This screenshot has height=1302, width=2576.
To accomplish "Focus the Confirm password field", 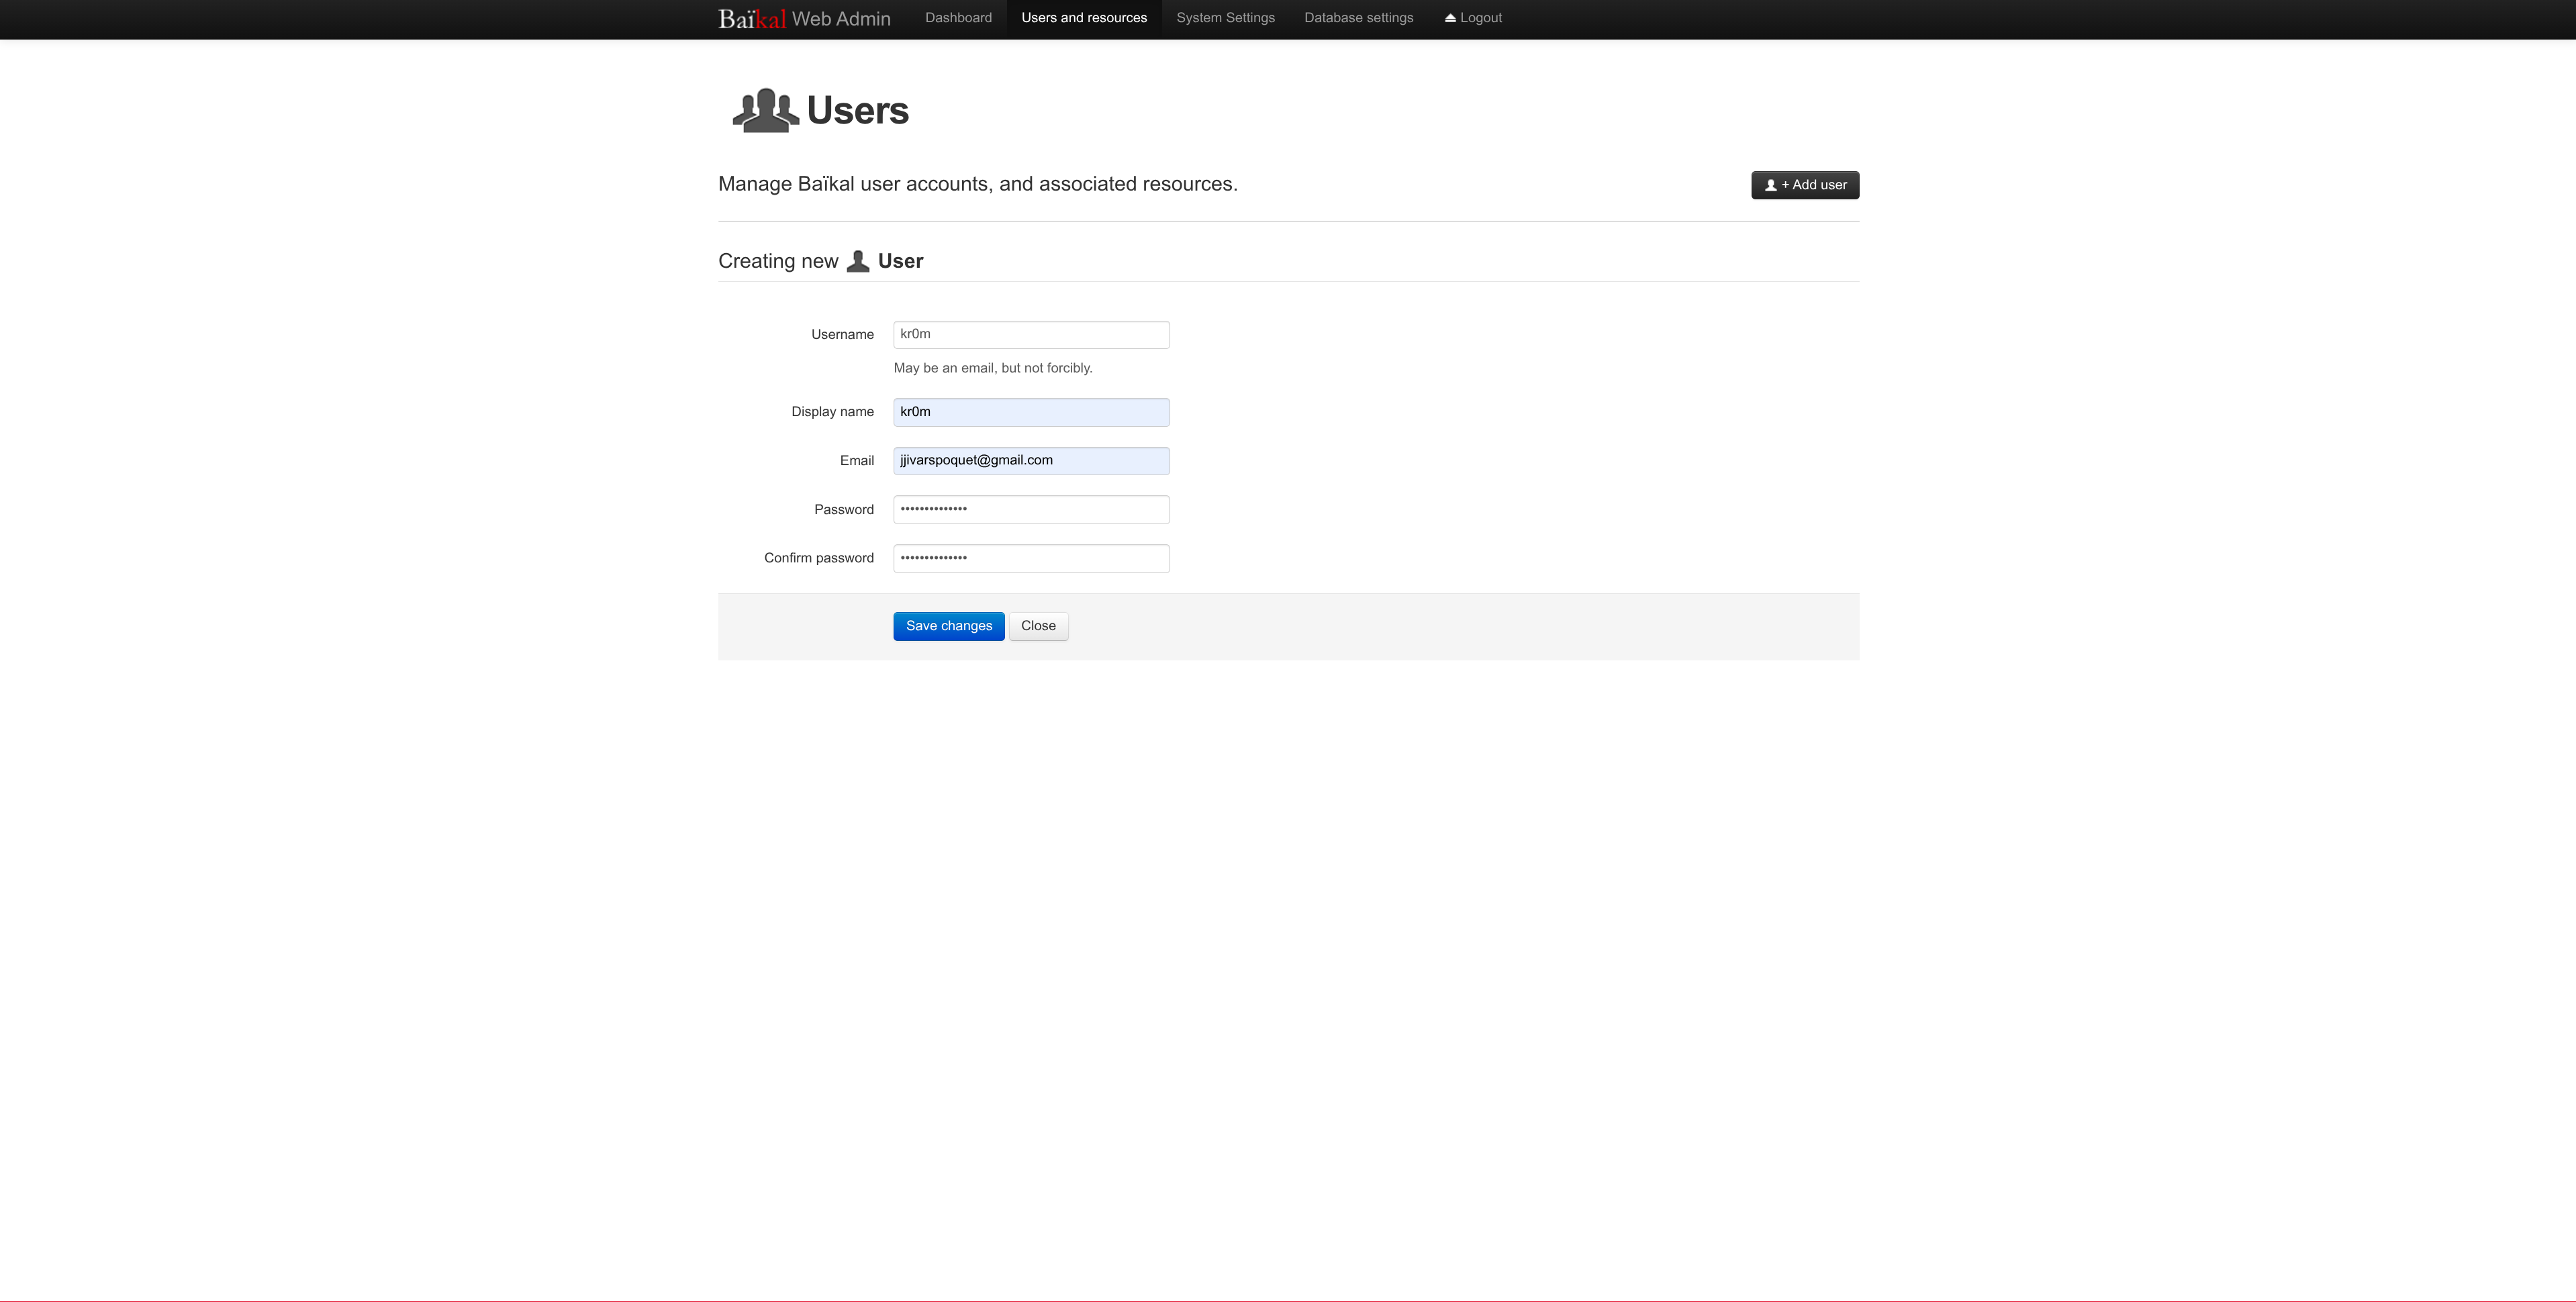I will (x=1030, y=558).
